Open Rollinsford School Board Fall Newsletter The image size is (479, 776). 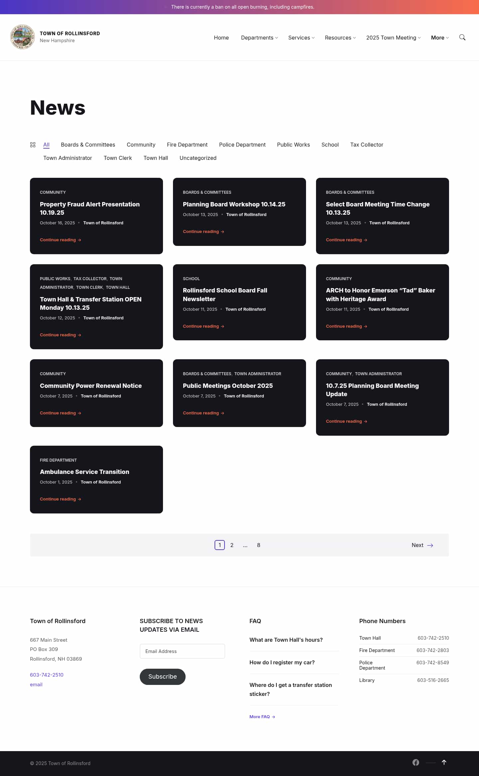225,295
